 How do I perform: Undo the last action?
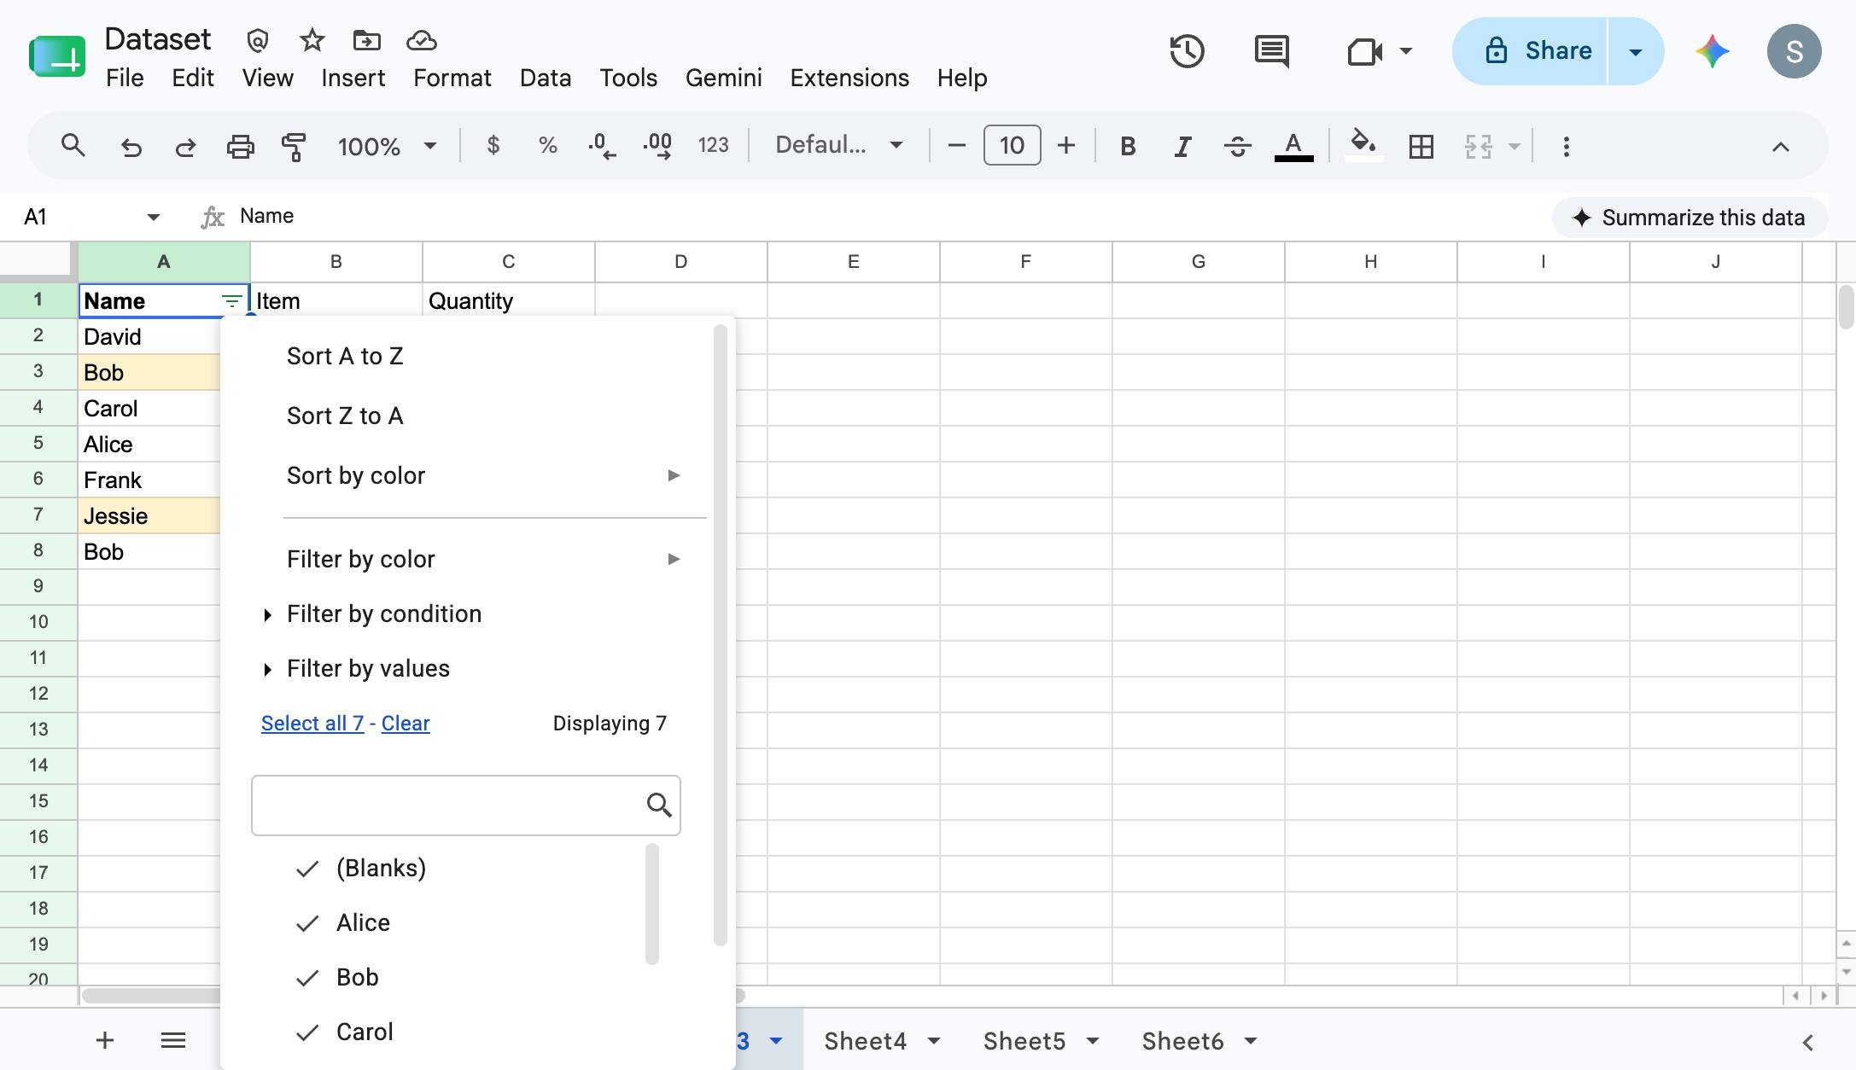click(131, 147)
